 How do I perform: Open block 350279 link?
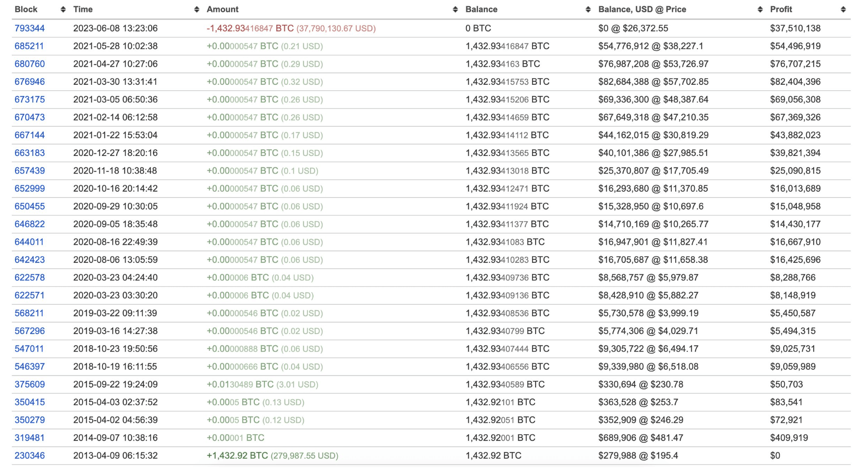tap(30, 420)
